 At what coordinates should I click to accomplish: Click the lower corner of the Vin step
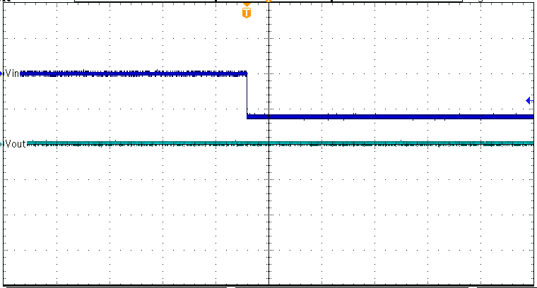pos(248,116)
